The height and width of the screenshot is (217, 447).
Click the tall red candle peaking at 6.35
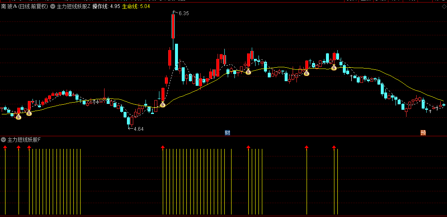click(x=173, y=26)
